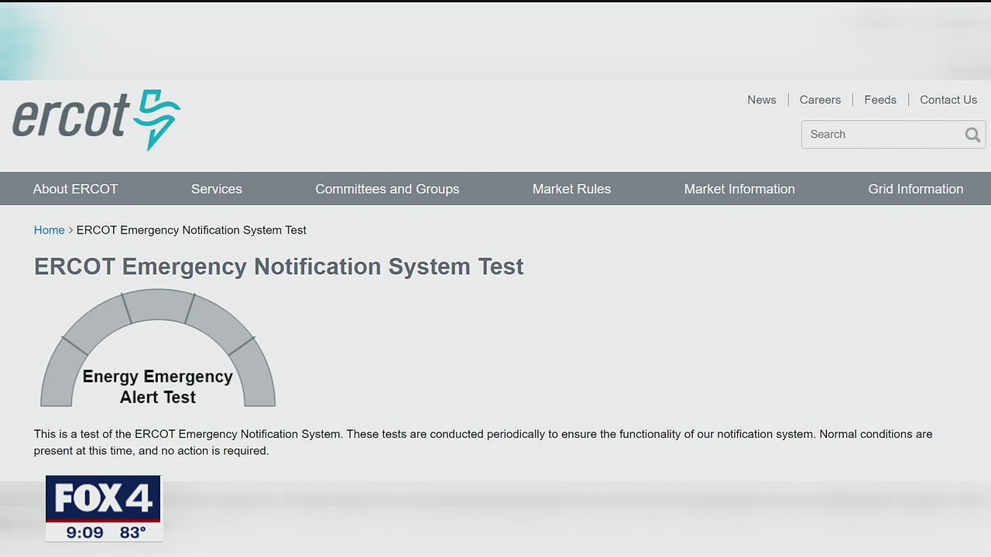Open the Committees and Groups menu
This screenshot has width=991, height=557.
tap(387, 189)
